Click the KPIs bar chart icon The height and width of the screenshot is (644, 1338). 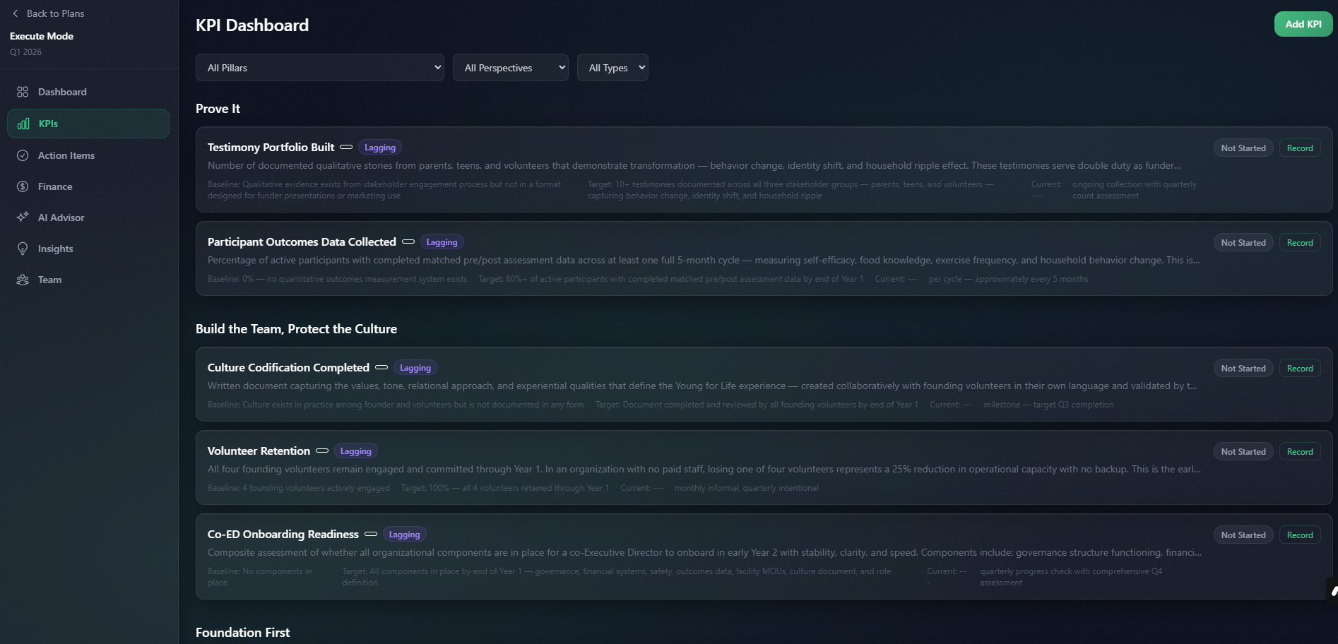(23, 124)
